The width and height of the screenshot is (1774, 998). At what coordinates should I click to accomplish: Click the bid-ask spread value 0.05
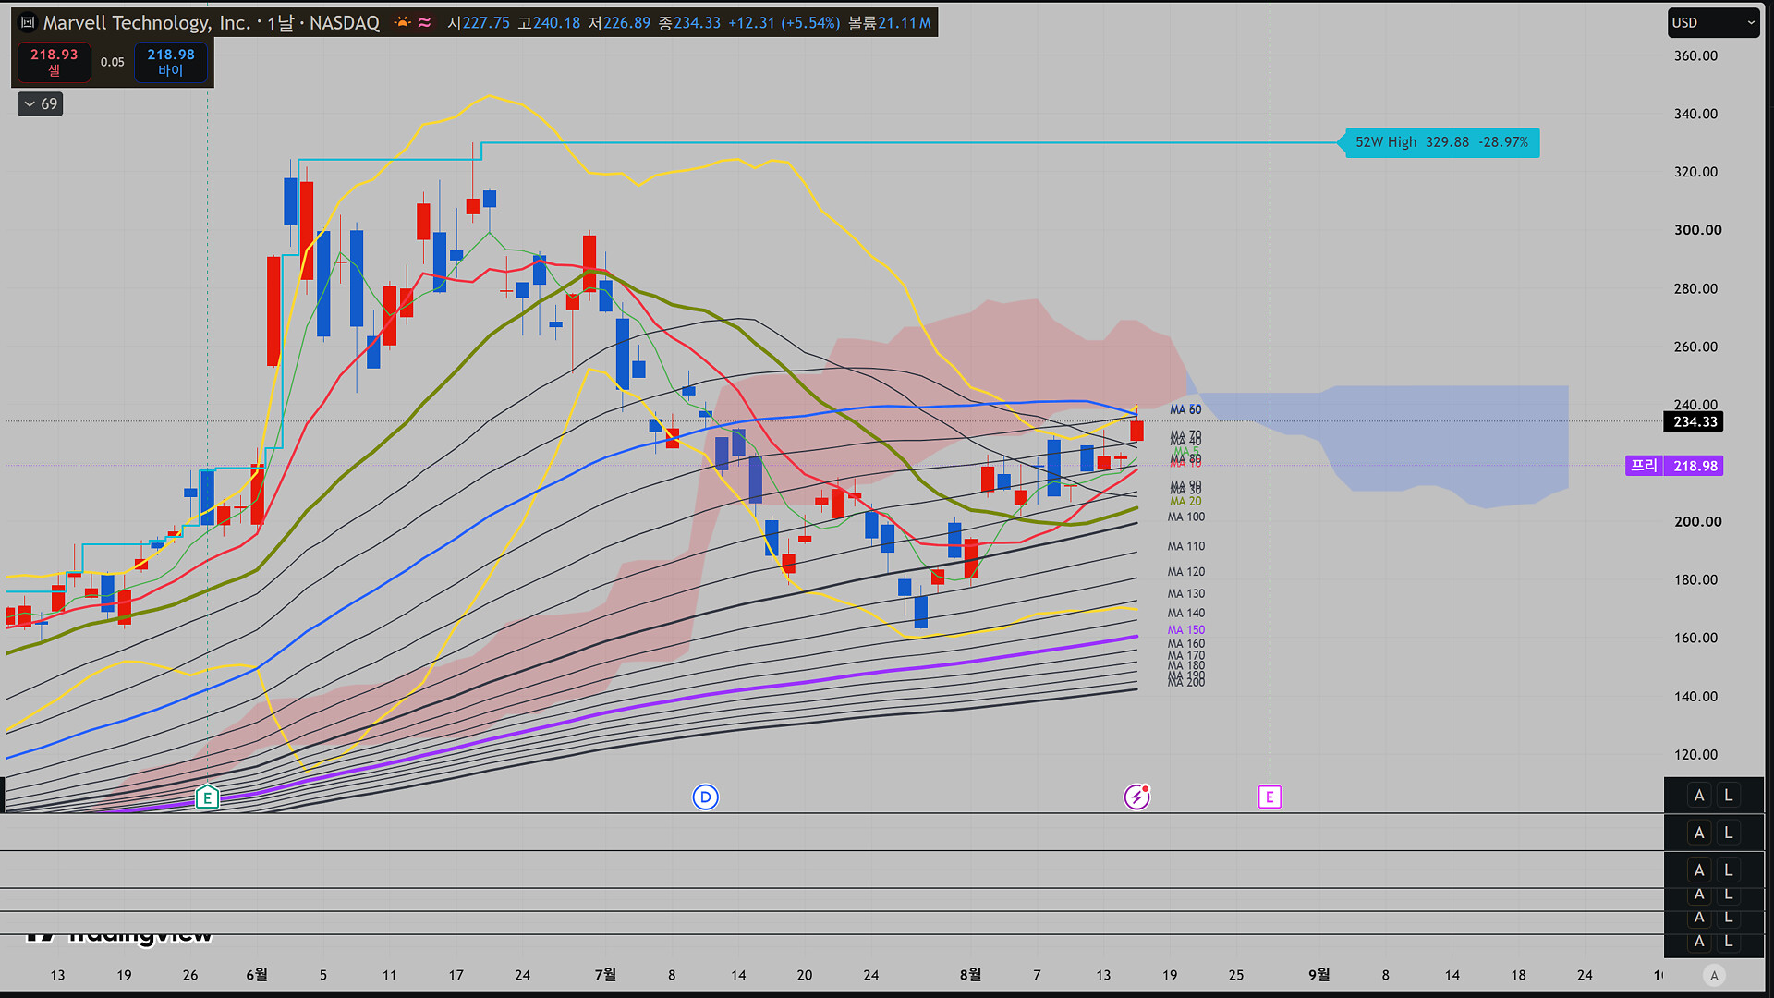click(x=113, y=62)
